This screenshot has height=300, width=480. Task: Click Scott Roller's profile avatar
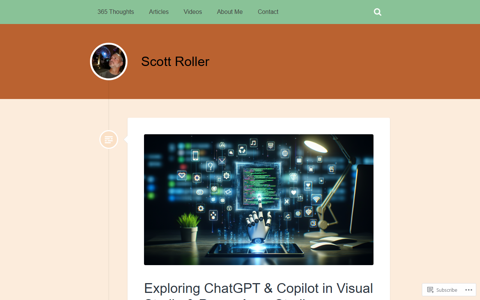point(109,61)
